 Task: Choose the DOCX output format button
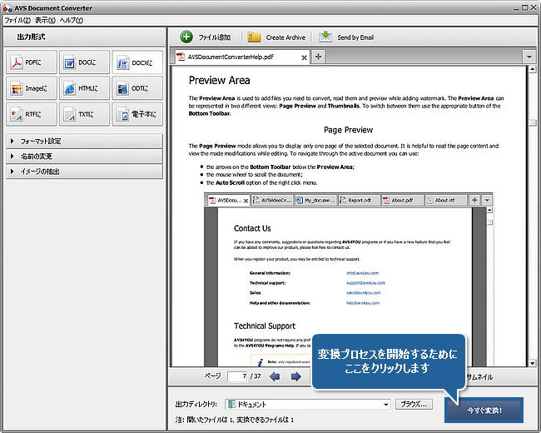[x=137, y=62]
